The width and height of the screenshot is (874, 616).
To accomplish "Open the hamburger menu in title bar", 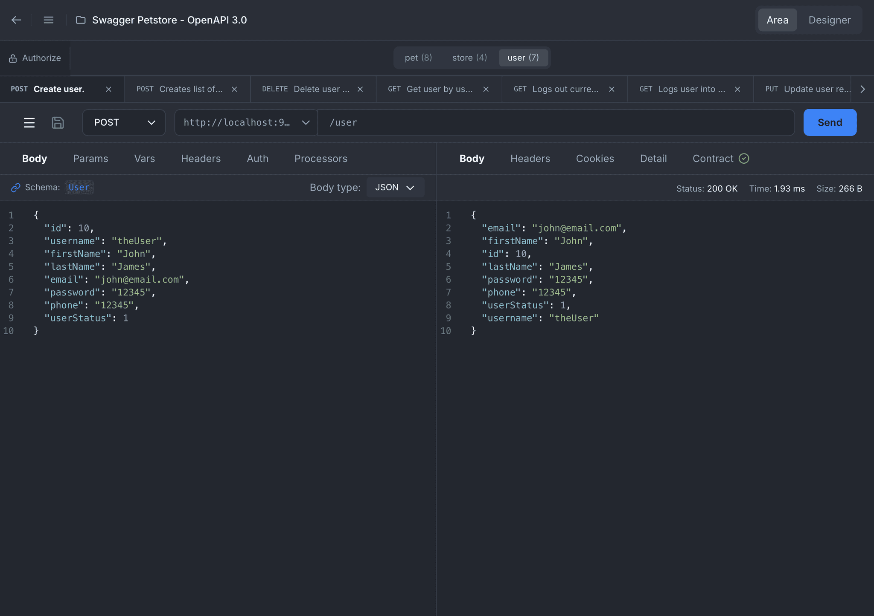I will [x=49, y=20].
